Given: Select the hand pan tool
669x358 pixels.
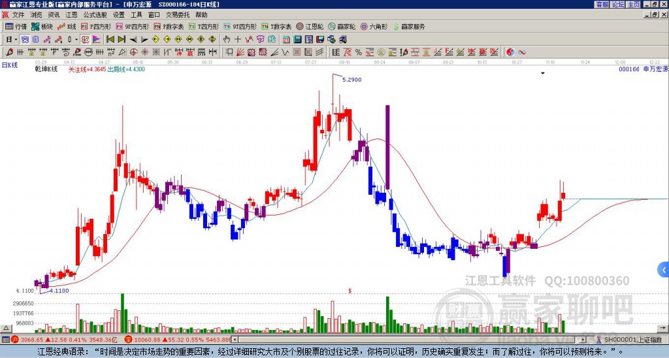Looking at the screenshot, I should click(226, 40).
